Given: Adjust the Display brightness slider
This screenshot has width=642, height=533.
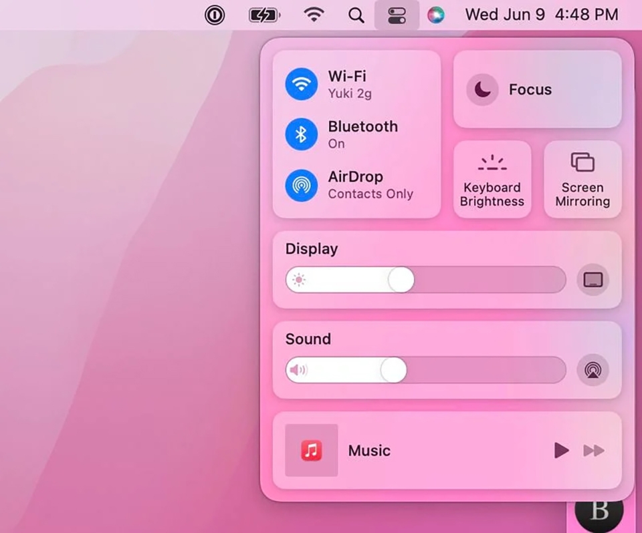Looking at the screenshot, I should (x=400, y=280).
